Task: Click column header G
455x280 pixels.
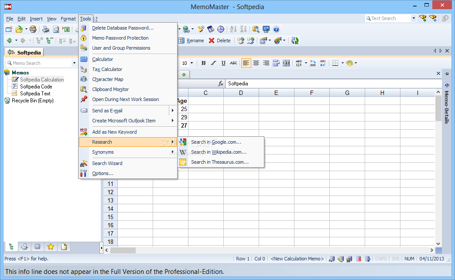Action: (x=347, y=93)
